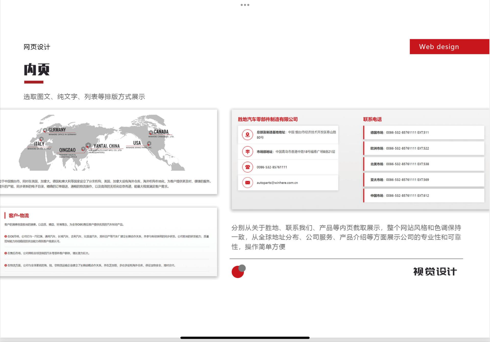Click the subtitle 选取图文、纯文字、列表等排版方式展示

click(84, 97)
